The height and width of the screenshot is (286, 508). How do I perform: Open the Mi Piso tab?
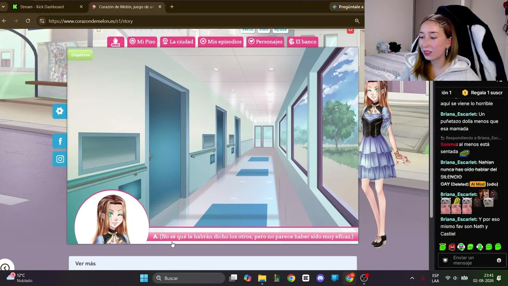(142, 42)
